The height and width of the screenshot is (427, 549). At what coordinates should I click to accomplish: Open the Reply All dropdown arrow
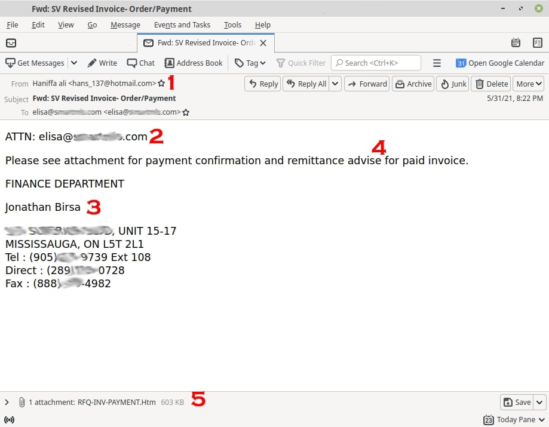point(335,84)
